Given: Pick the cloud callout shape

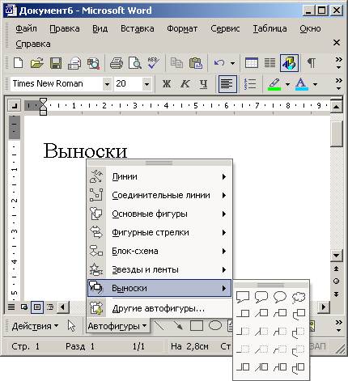Looking at the screenshot, I should tap(299, 297).
